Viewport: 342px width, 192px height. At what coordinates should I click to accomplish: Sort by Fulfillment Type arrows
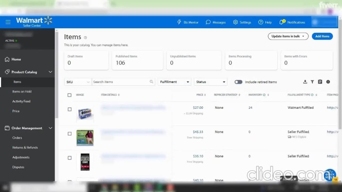pyautogui.click(x=316, y=95)
